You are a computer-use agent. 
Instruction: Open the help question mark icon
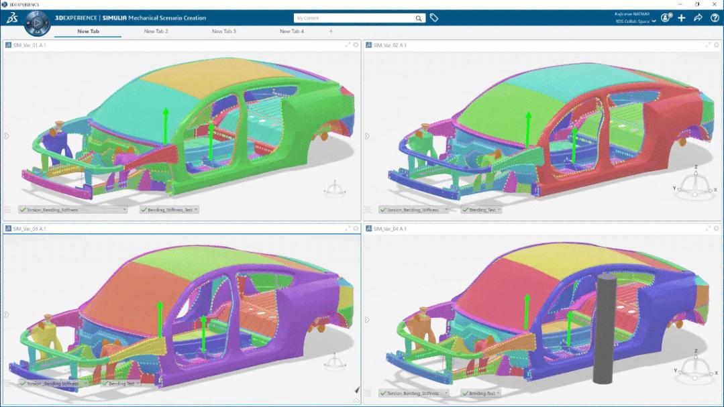(x=714, y=18)
